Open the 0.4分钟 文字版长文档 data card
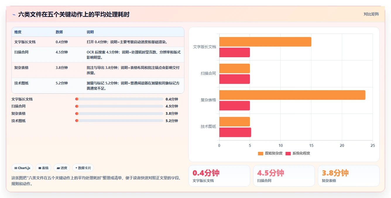 pos(219,176)
